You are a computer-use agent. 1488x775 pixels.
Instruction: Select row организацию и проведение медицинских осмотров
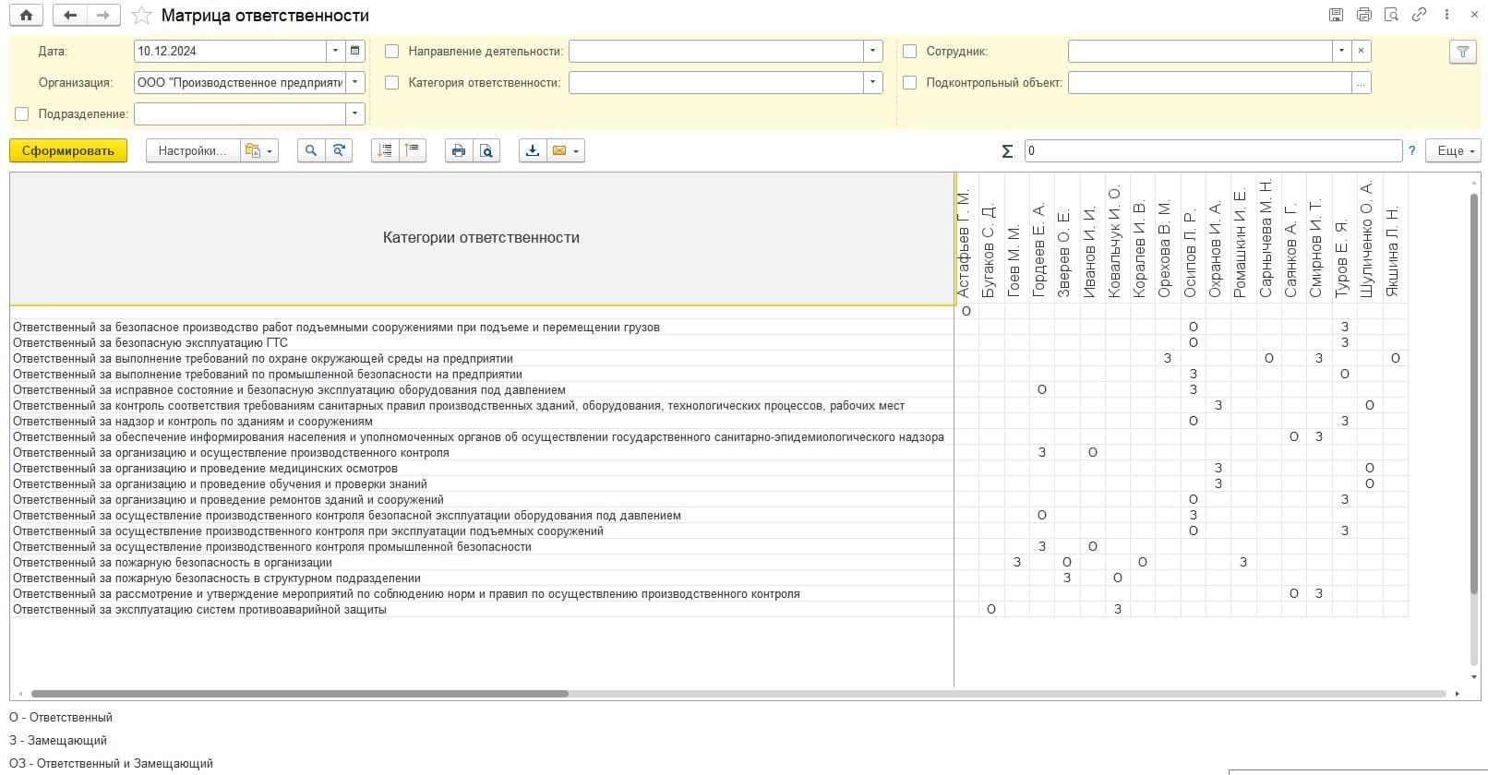pyautogui.click(x=481, y=468)
